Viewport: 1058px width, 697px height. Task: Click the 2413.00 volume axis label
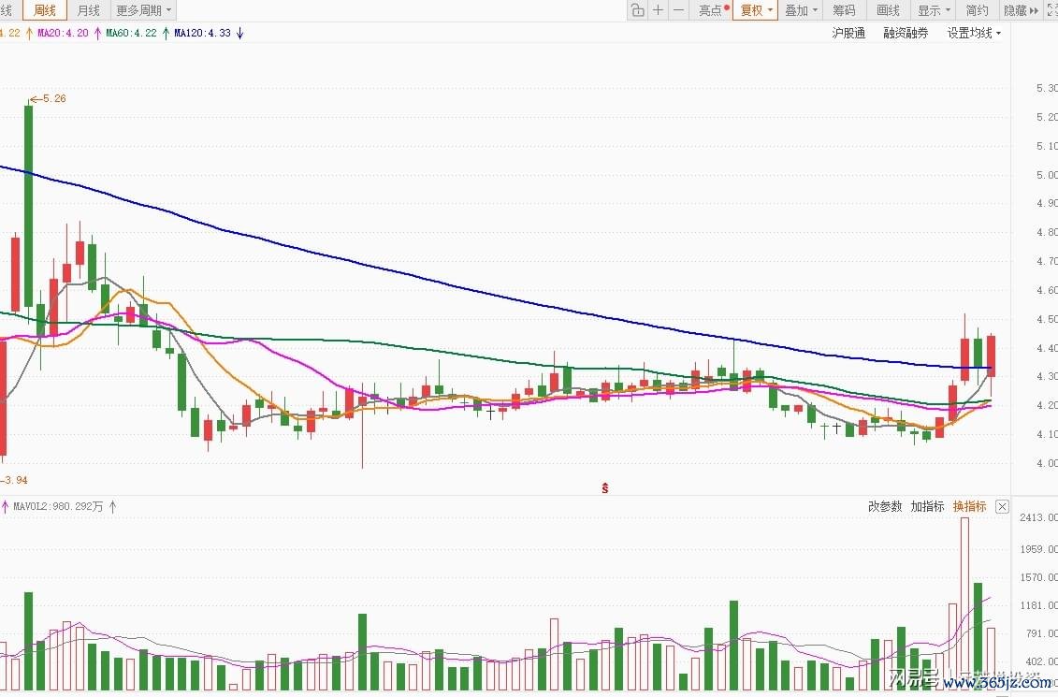tap(1038, 517)
